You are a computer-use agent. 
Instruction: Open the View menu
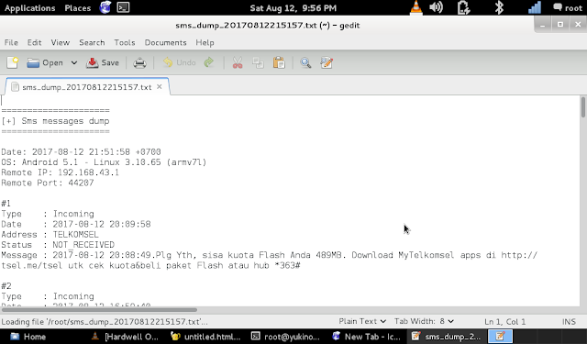(61, 43)
